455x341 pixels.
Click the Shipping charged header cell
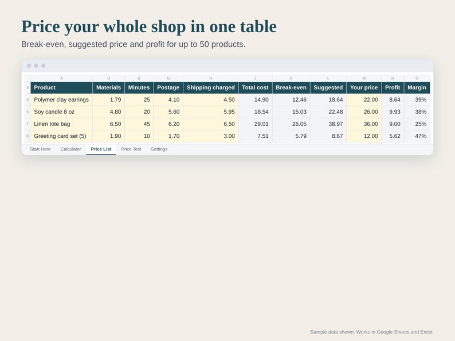coord(211,88)
